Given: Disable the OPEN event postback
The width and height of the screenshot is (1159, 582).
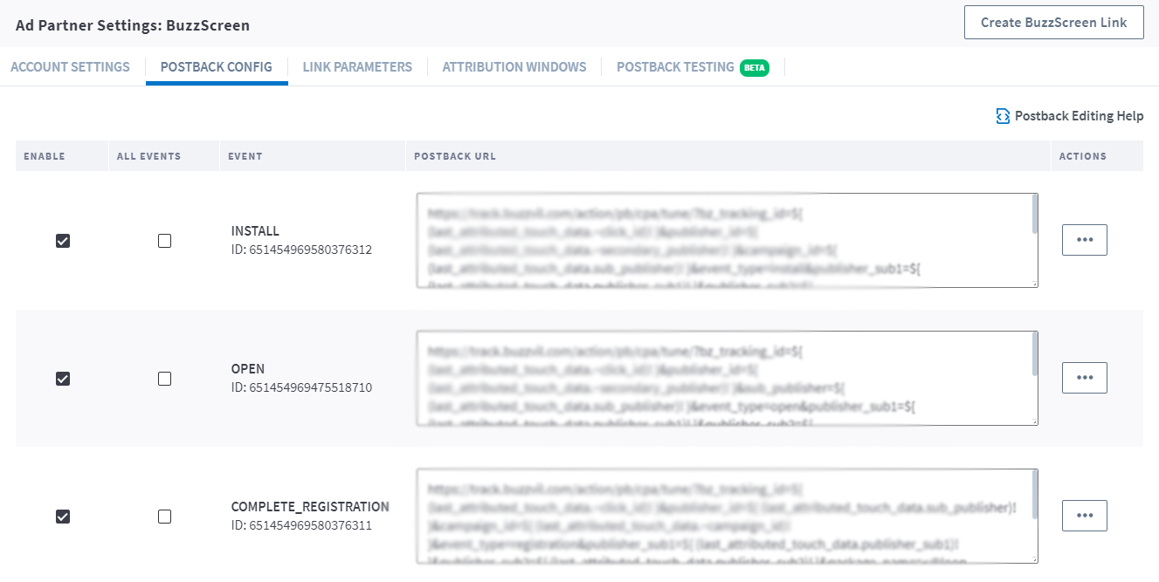Looking at the screenshot, I should pos(63,379).
